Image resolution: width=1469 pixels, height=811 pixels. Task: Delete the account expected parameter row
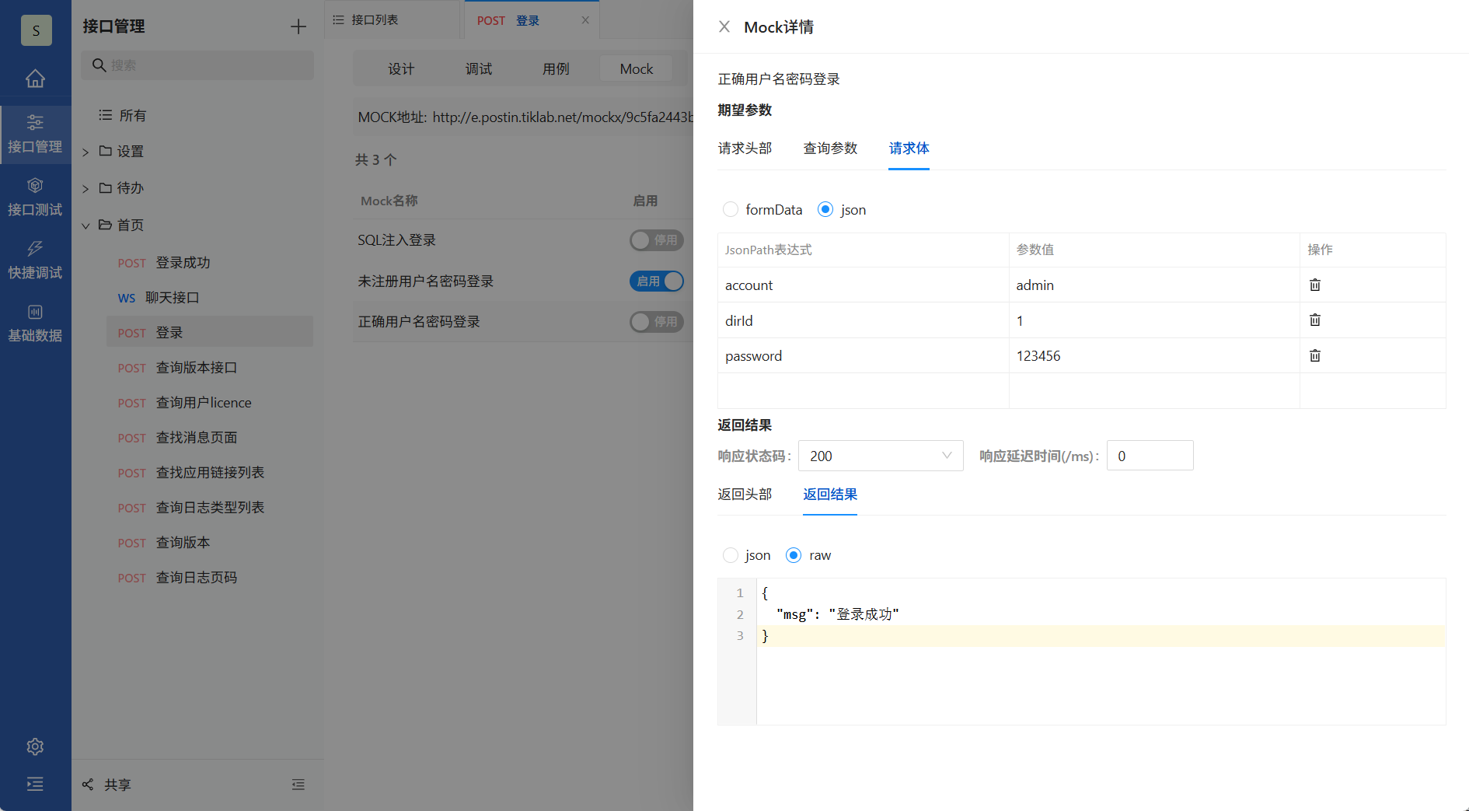tap(1314, 285)
